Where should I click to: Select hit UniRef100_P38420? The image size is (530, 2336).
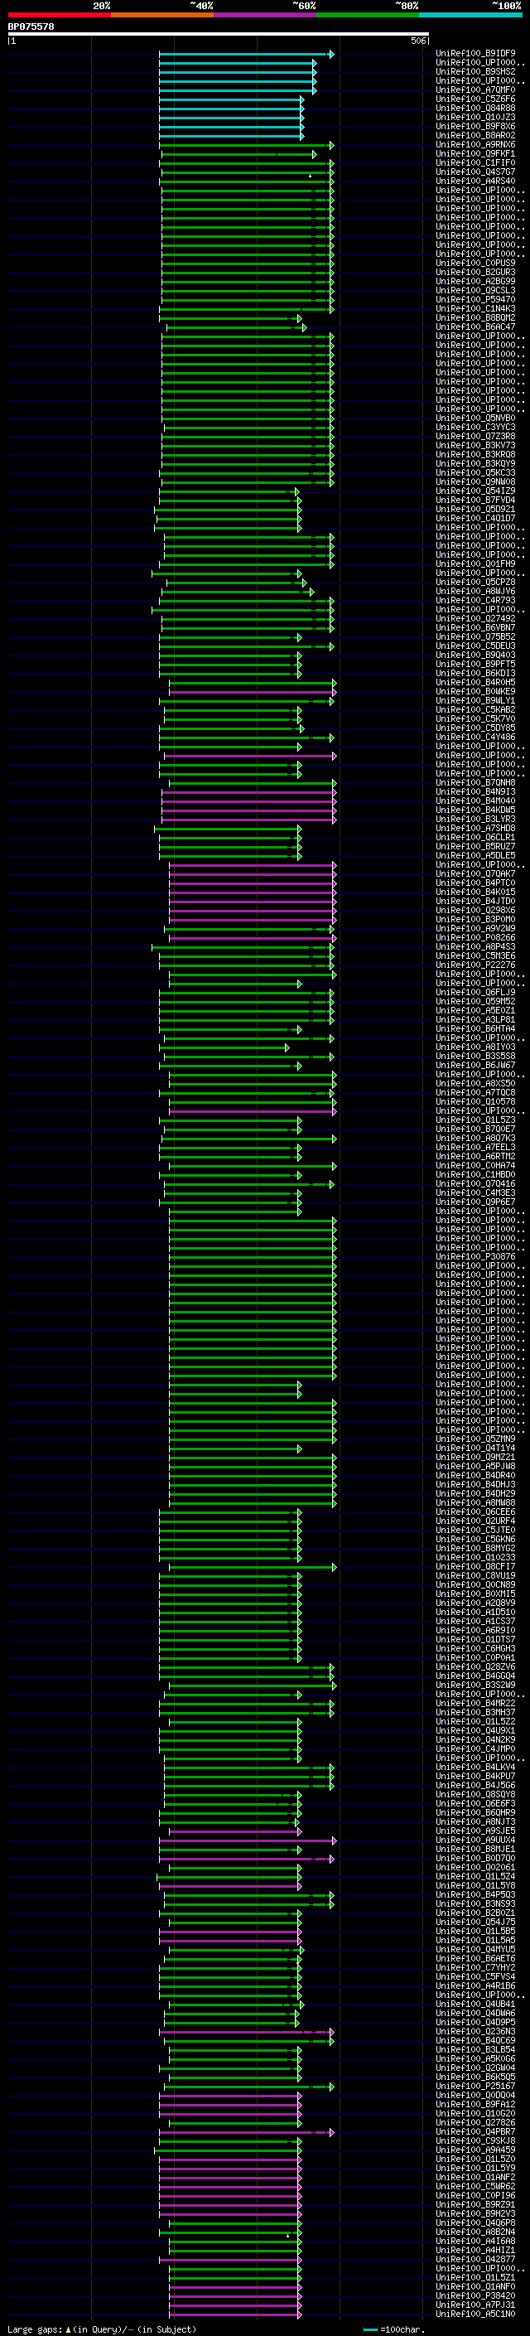(475, 2295)
